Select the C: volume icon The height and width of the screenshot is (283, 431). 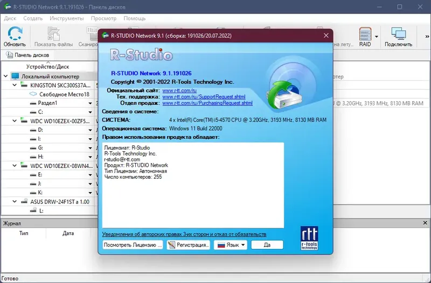(x=33, y=112)
